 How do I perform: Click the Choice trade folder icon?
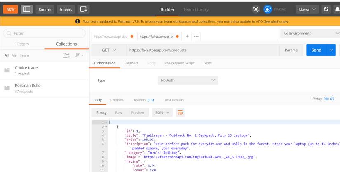[x=7, y=70]
